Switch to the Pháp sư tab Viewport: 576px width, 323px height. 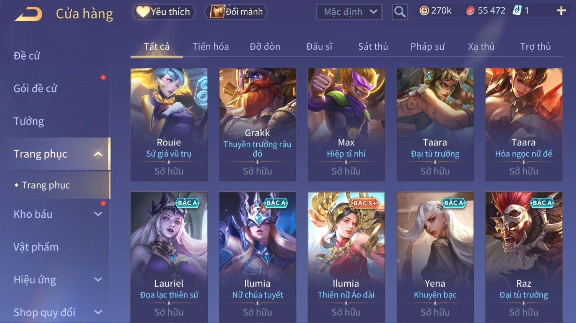pyautogui.click(x=427, y=47)
